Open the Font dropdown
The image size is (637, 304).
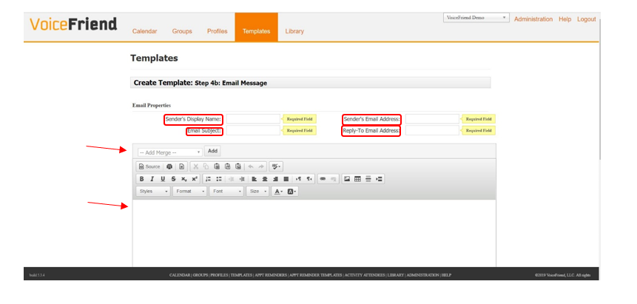pyautogui.click(x=226, y=192)
